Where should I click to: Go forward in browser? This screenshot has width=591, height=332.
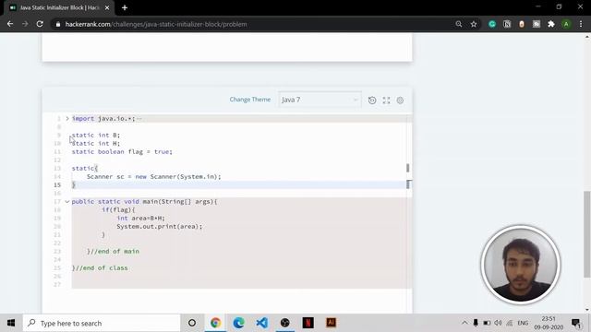(x=25, y=24)
